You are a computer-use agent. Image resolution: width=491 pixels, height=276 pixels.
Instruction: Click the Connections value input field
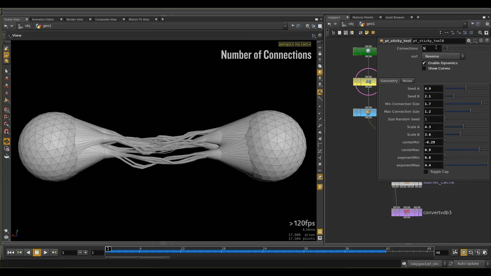coord(432,48)
